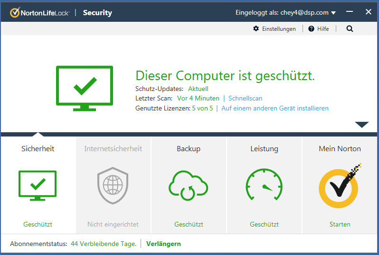Viewport: 379px width, 255px height.
Task: Click the Leistung speedometer icon
Action: pyautogui.click(x=264, y=185)
